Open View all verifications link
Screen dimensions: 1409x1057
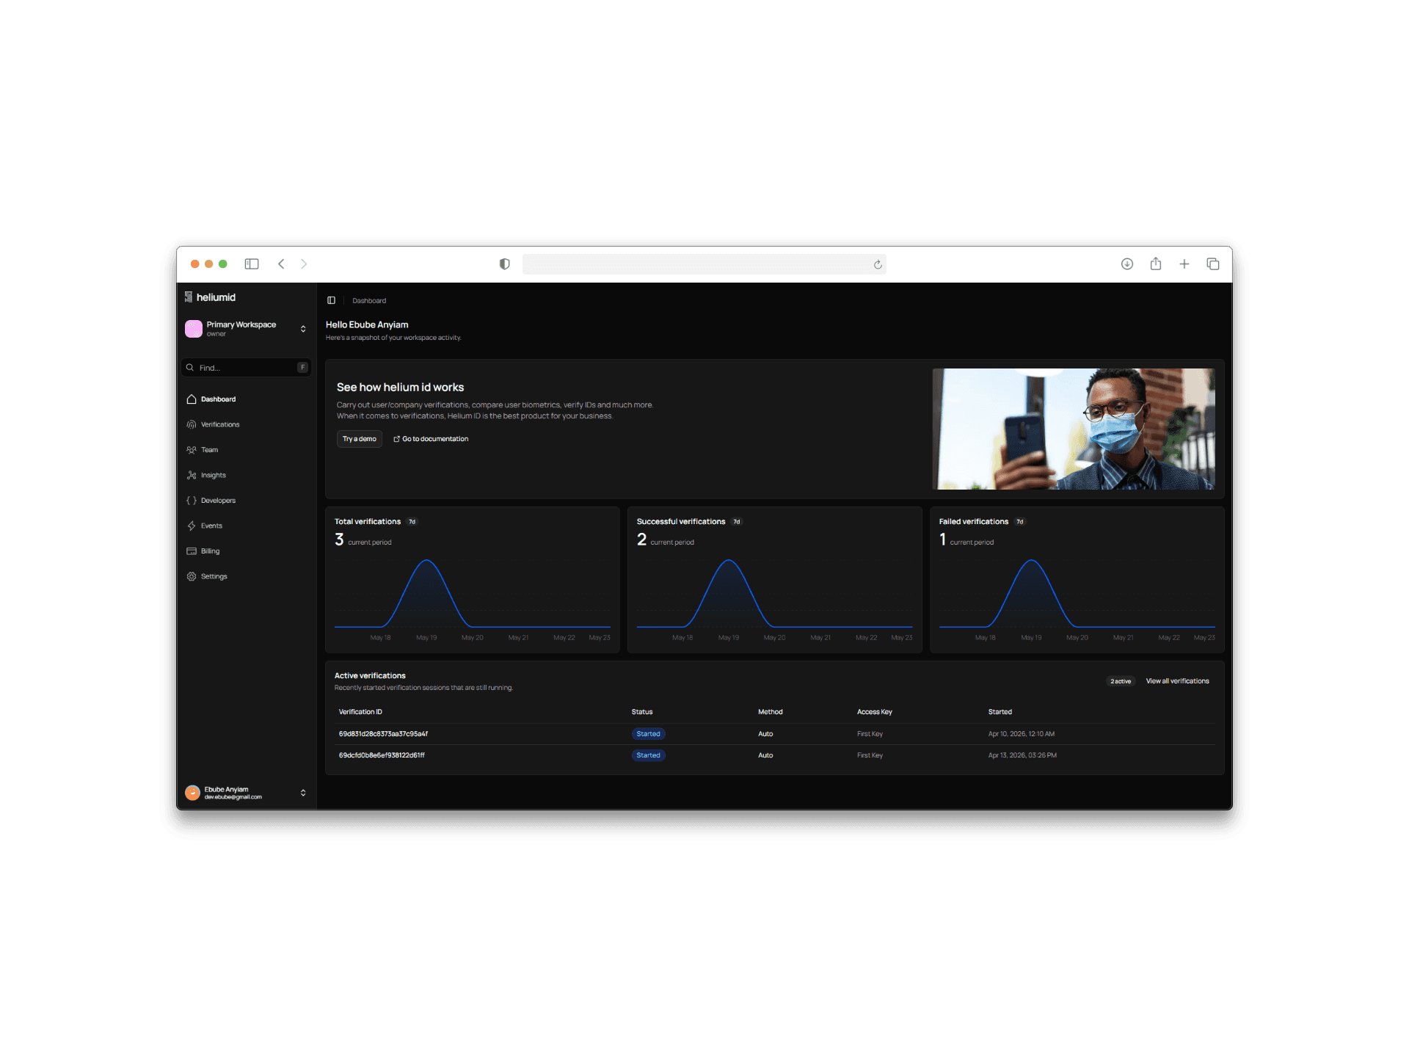pos(1178,681)
